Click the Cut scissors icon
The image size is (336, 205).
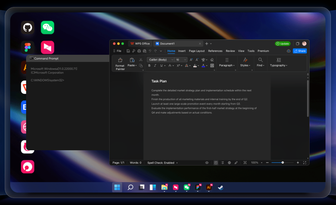141,60
